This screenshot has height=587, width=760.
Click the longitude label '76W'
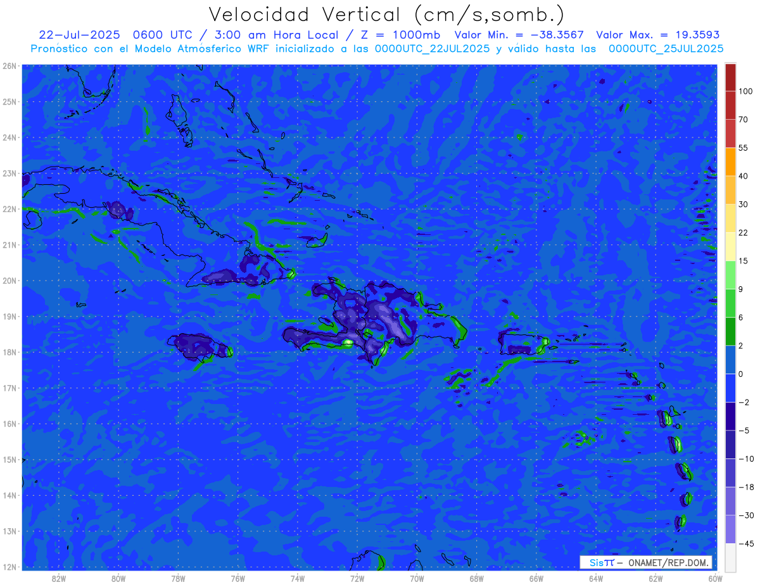(237, 578)
